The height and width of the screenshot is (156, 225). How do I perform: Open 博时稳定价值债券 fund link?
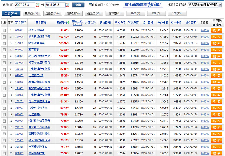point(39,121)
